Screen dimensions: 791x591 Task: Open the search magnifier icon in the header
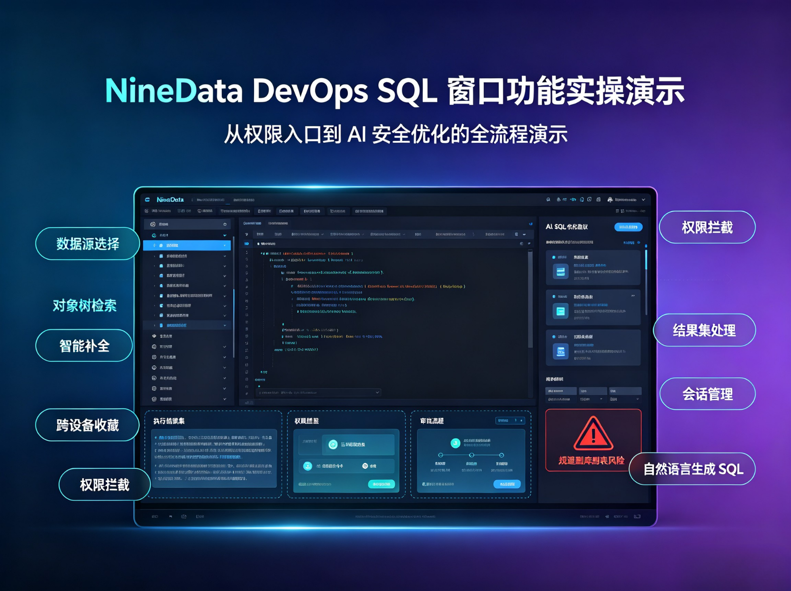(548, 199)
